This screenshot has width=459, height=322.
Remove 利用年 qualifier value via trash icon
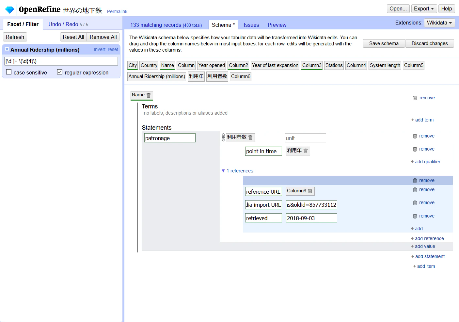pos(306,151)
